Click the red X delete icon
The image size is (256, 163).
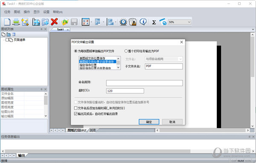tap(54, 22)
